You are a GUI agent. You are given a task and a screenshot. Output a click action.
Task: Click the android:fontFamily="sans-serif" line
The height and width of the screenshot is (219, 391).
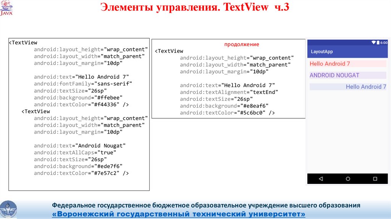pyautogui.click(x=83, y=84)
